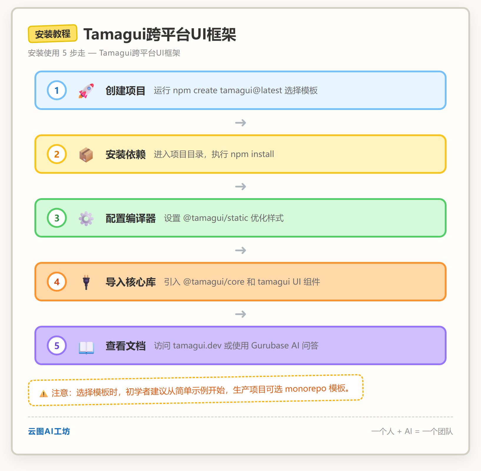Viewport: 481px width, 471px height.
Task: Click the text 引入 @tamagui/core 和 tamagui UI 组件
Action: [242, 282]
